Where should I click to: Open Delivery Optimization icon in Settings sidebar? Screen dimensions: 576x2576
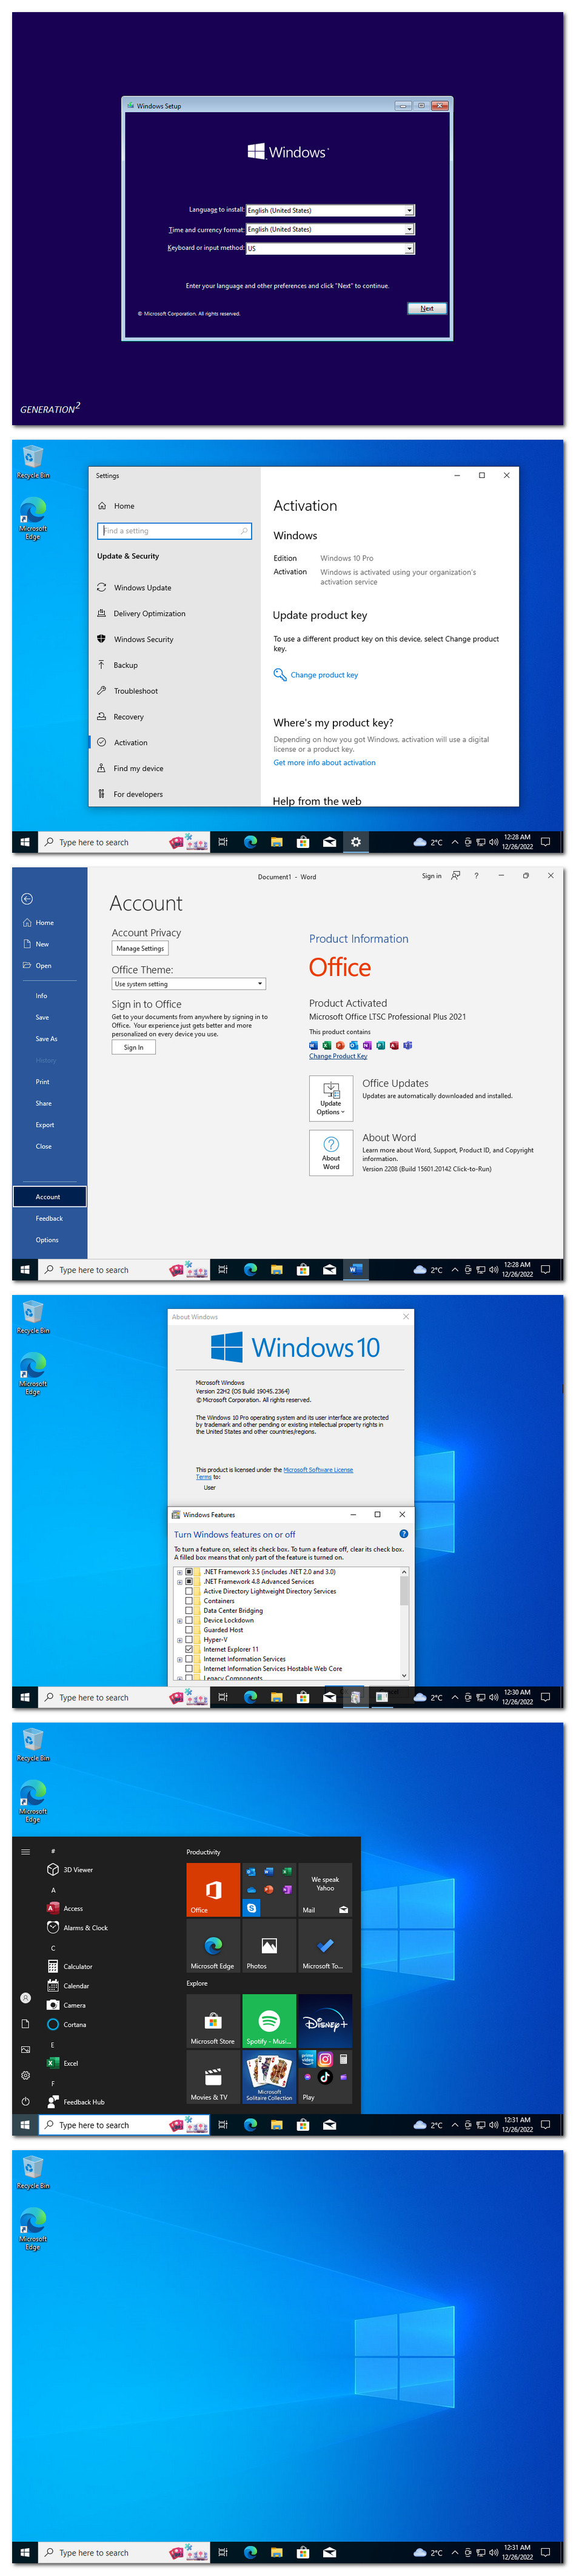pyautogui.click(x=101, y=613)
